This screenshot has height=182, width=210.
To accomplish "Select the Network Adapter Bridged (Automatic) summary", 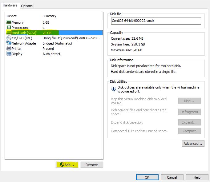I will [x=57, y=43].
